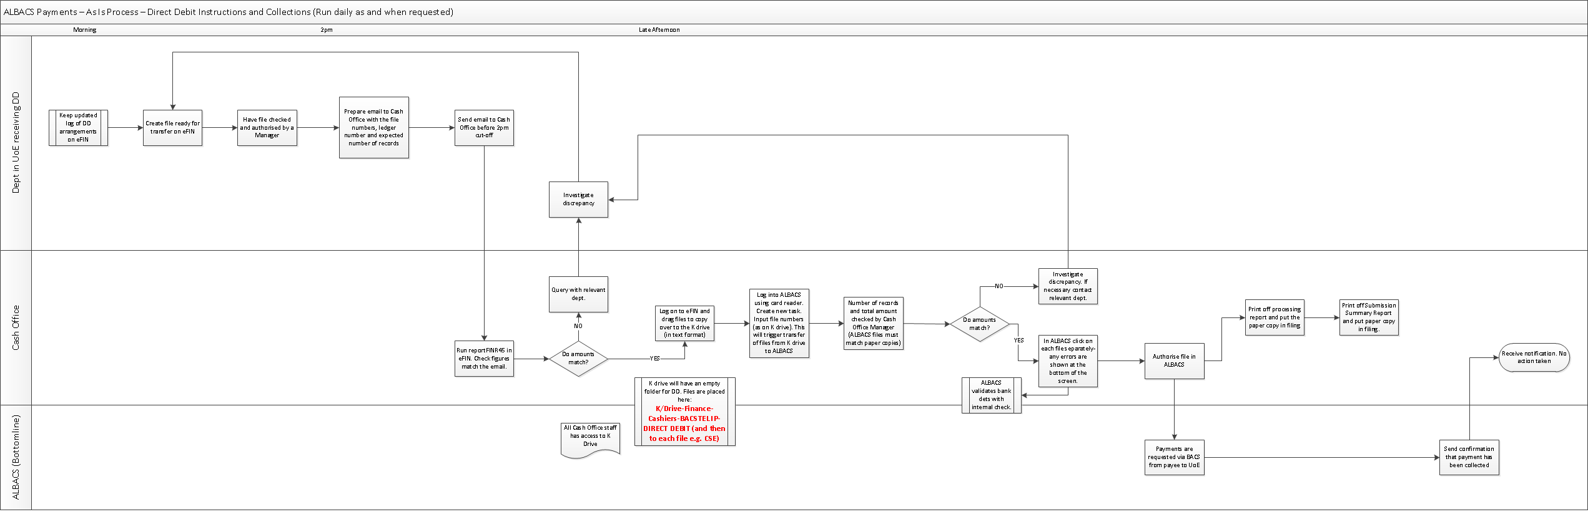Click the 'Query with relevant dept.' box

(578, 294)
